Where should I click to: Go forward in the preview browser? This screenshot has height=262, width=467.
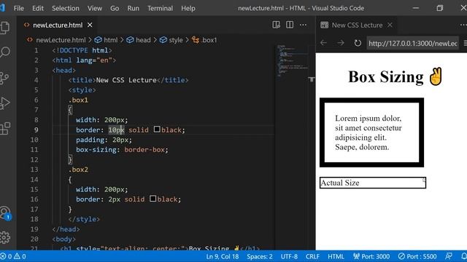(x=341, y=43)
